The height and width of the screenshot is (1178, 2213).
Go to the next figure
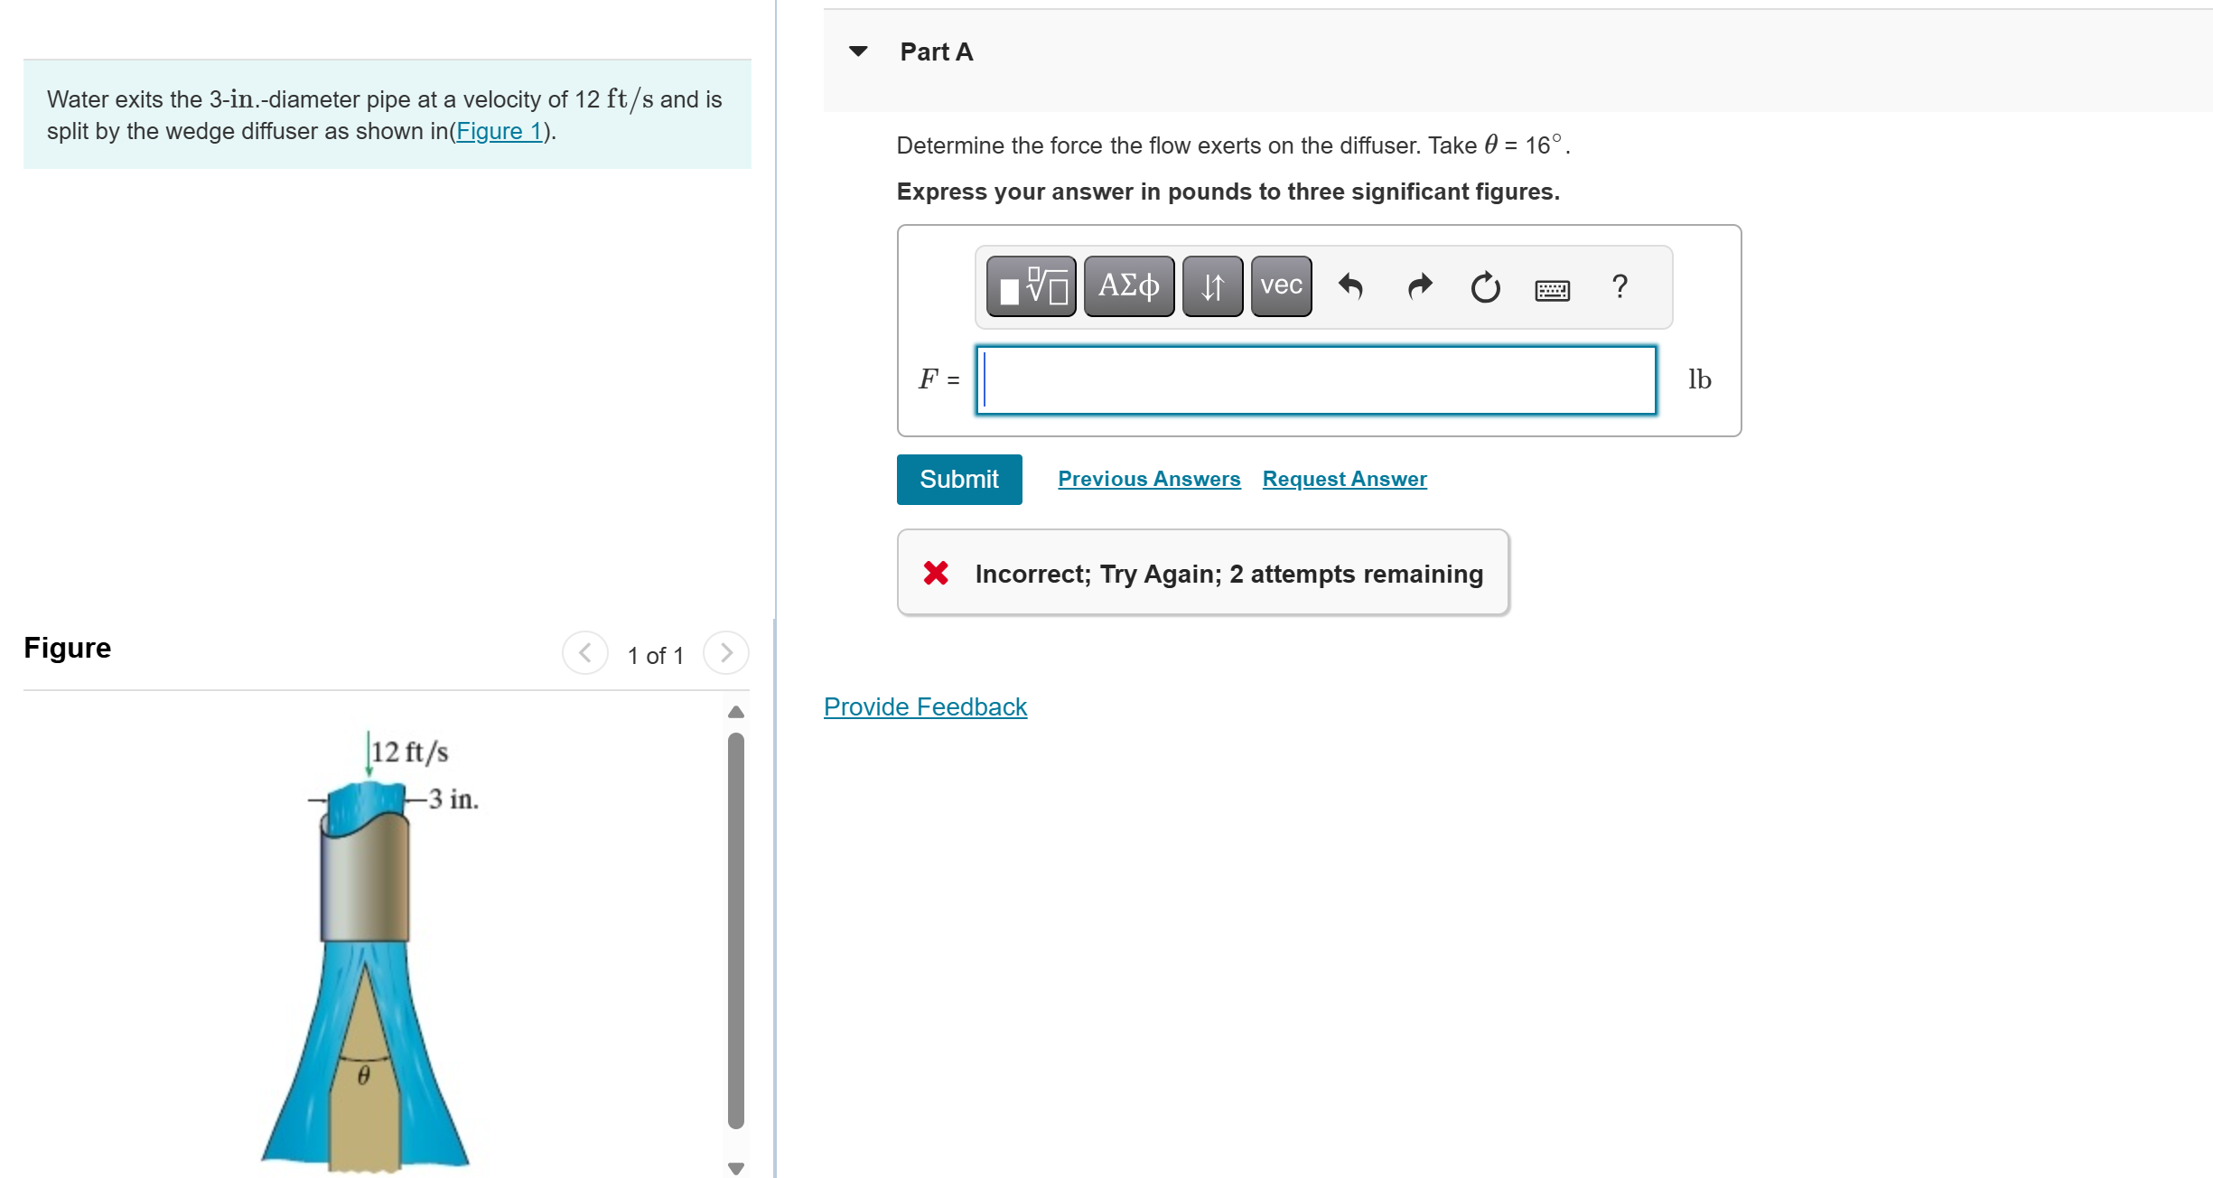tap(725, 652)
